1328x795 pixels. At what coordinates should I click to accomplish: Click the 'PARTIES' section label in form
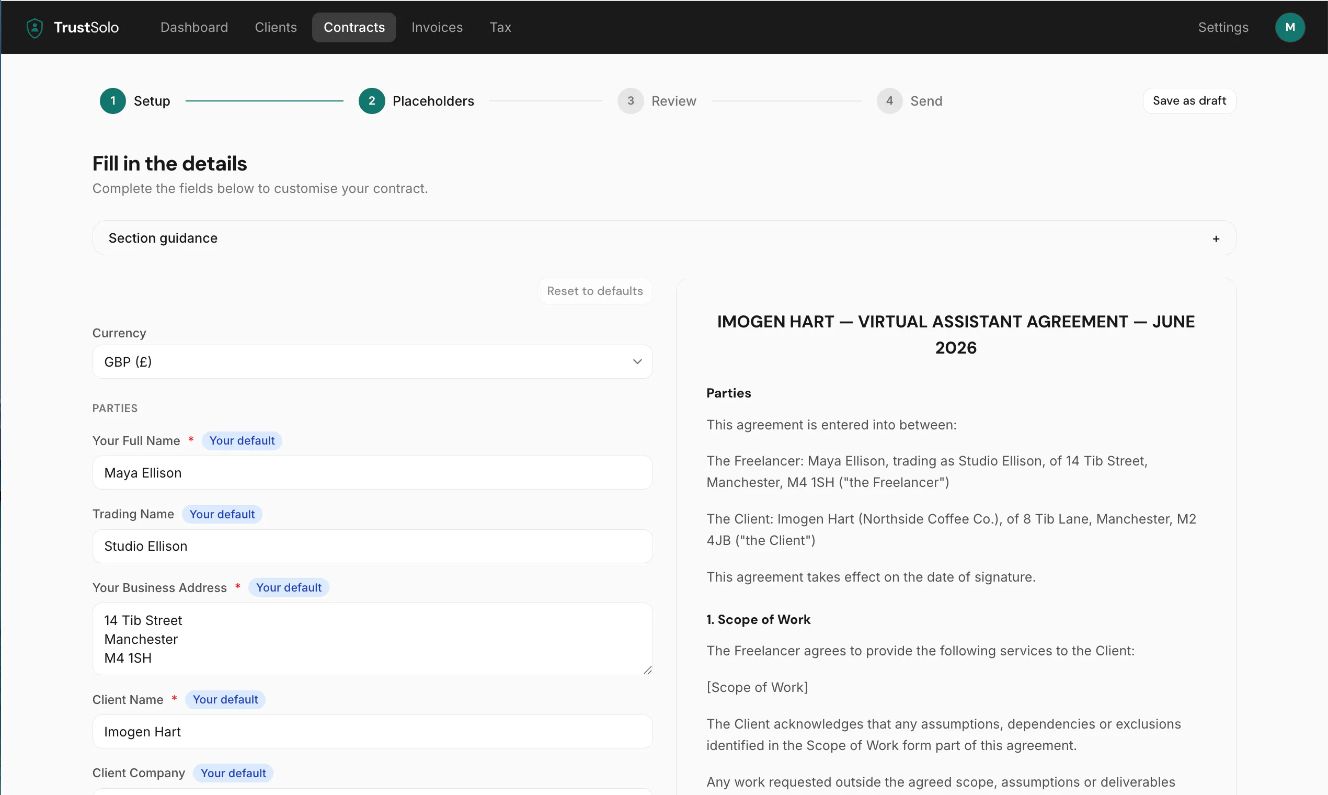pyautogui.click(x=115, y=408)
